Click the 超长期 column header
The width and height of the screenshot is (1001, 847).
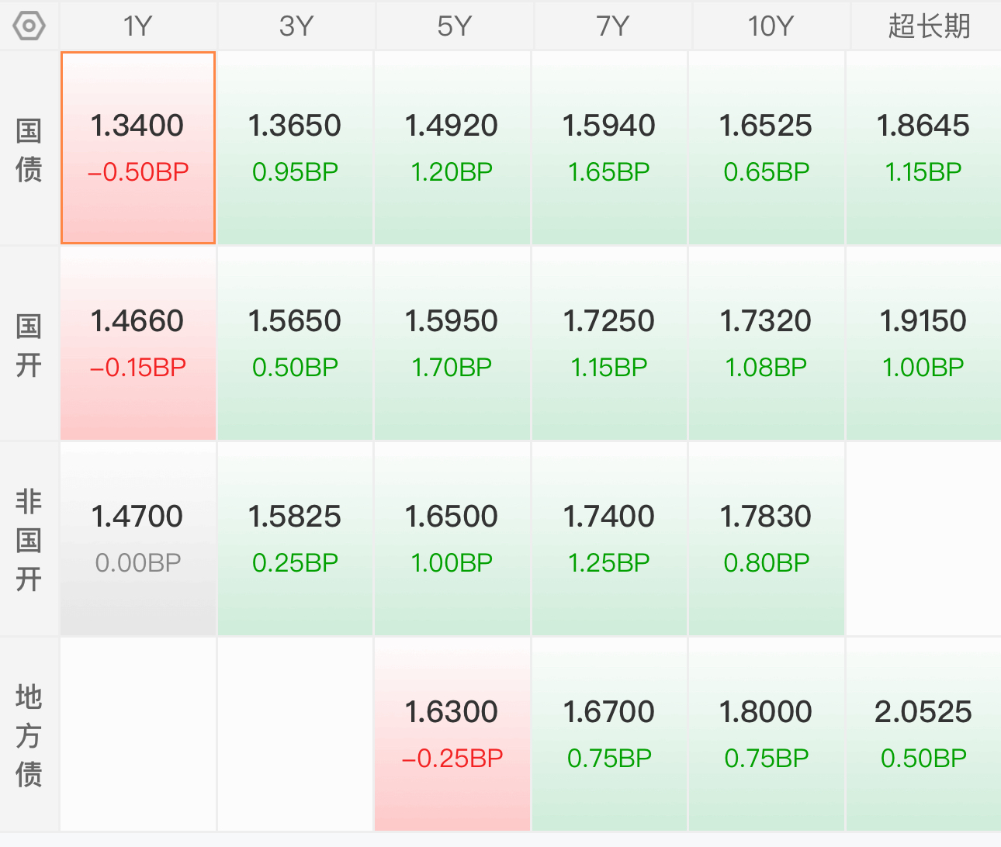(928, 26)
